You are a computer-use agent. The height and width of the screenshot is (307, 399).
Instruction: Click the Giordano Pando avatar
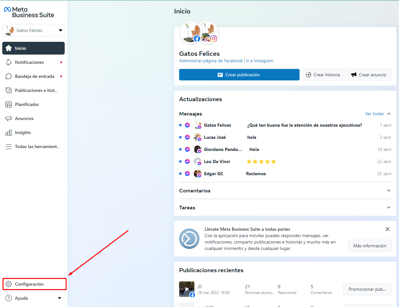[198, 149]
